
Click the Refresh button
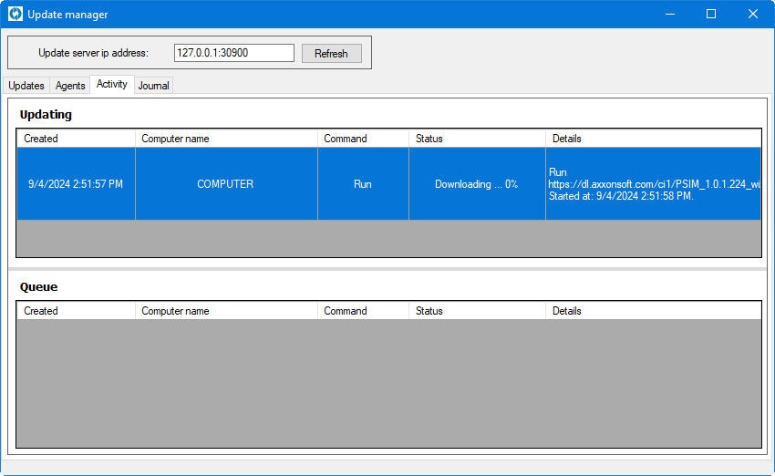[331, 54]
